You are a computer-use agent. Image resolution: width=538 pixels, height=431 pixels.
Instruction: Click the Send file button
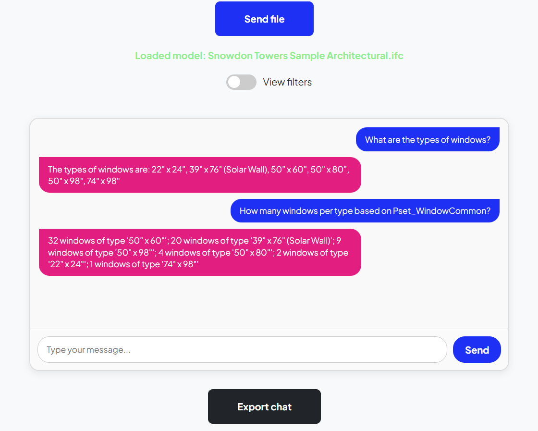pos(264,19)
